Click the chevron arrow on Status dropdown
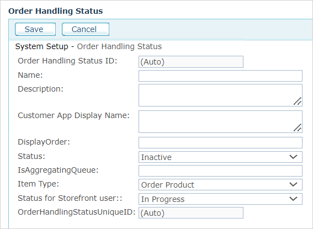This screenshot has width=313, height=229. pos(293,157)
